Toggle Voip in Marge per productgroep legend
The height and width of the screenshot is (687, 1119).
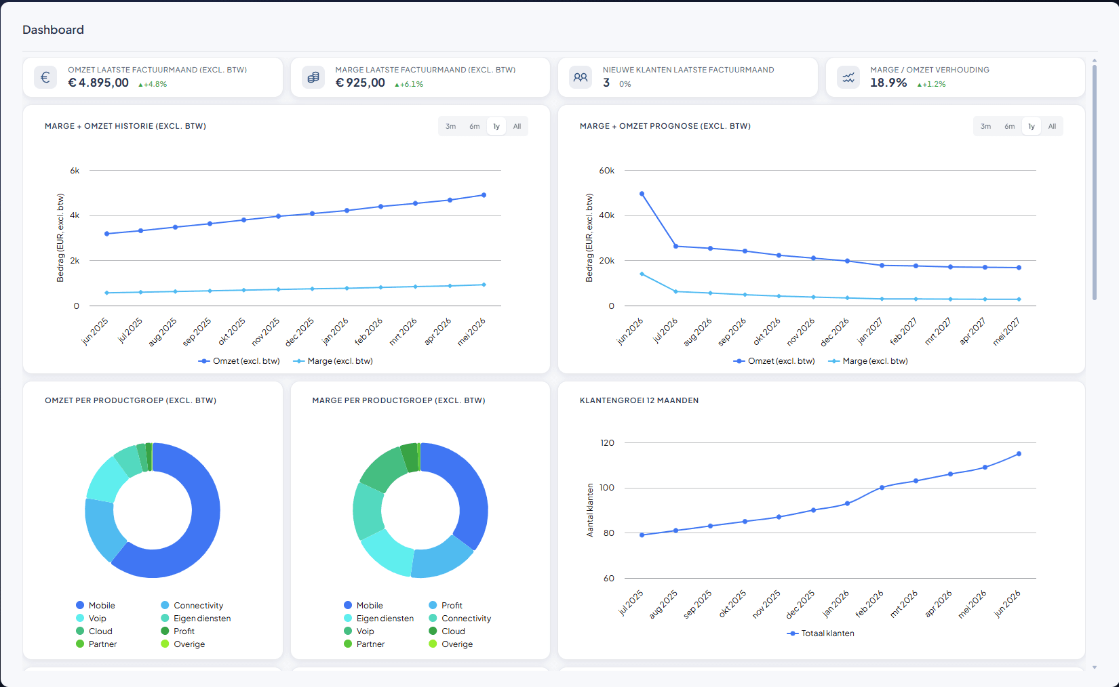point(359,631)
